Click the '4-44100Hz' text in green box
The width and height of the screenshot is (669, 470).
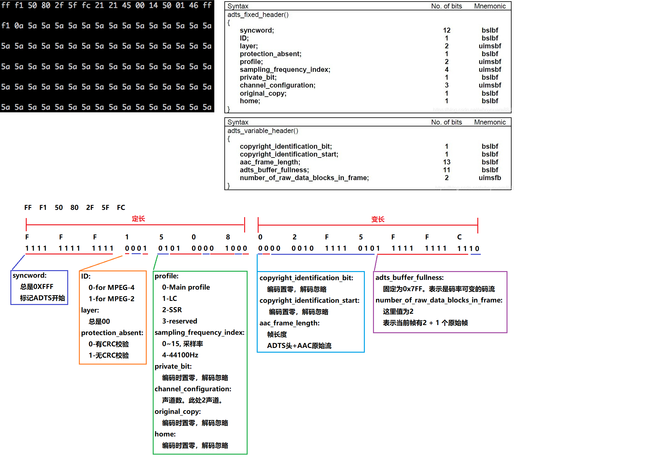[x=180, y=355]
